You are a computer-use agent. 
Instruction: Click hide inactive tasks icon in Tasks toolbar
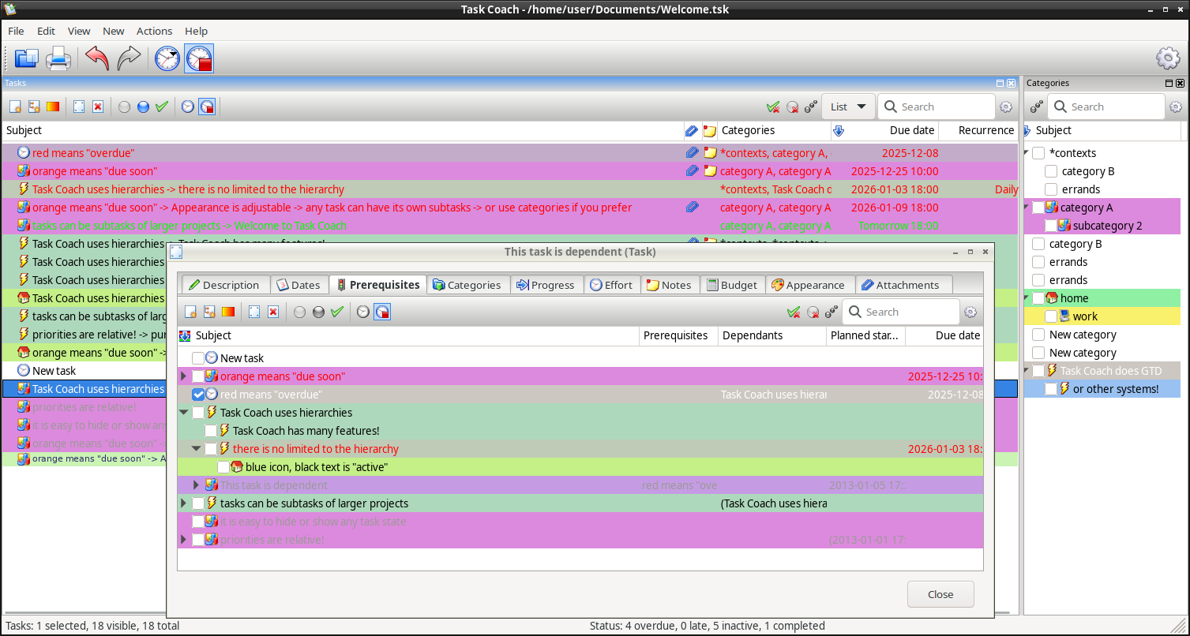point(792,107)
